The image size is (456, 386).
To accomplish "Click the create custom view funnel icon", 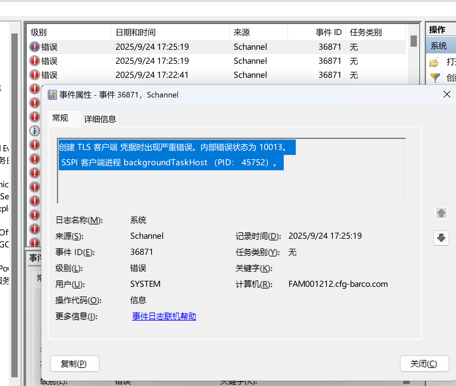I will pos(435,77).
